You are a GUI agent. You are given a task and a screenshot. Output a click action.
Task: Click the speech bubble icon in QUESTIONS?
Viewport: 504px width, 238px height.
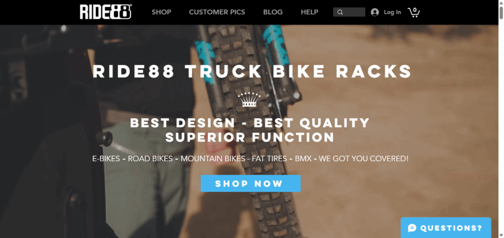412,228
